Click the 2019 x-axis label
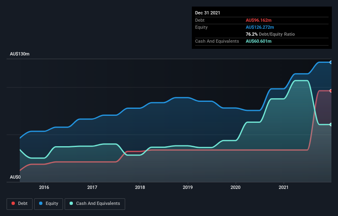338x216 pixels. point(188,187)
